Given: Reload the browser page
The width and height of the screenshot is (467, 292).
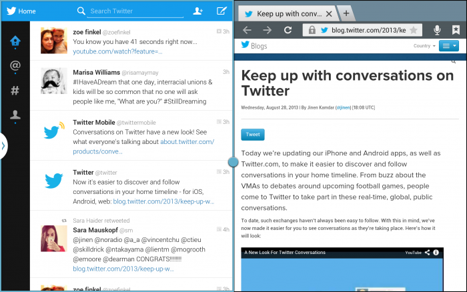Looking at the screenshot, I should click(288, 30).
